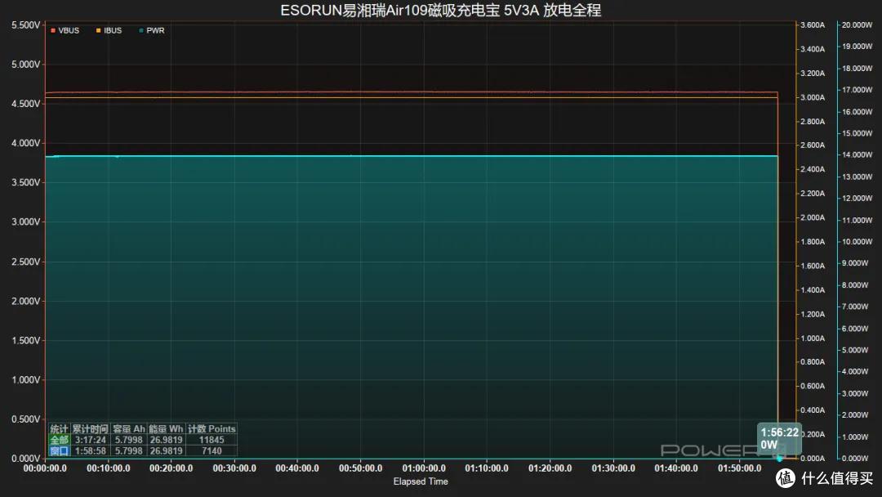Viewport: 882px width, 497px height.
Task: Click the 10.000W power axis label
Action: [x=857, y=241]
